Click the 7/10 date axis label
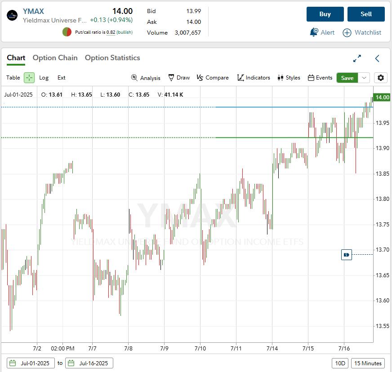This screenshot has width=392, height=372. 200,348
